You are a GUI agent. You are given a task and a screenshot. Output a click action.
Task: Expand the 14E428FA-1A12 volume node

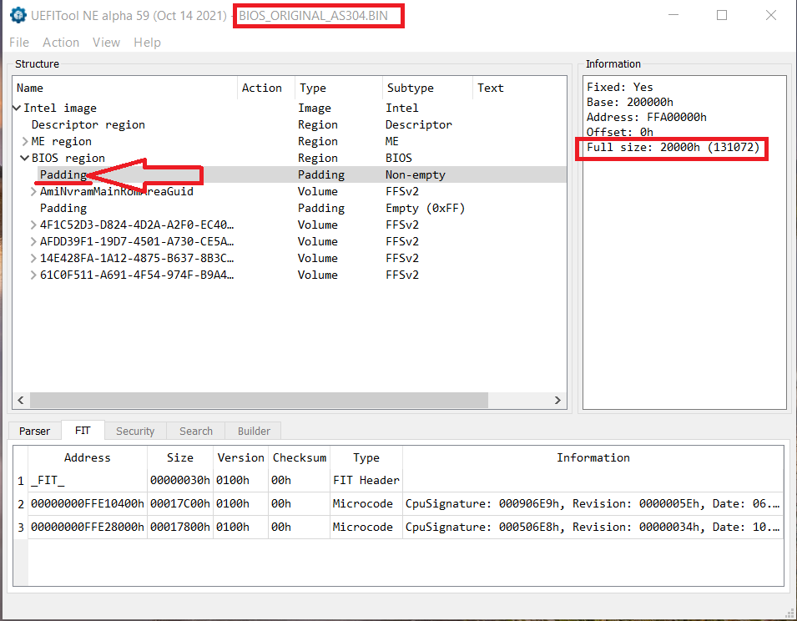point(33,258)
